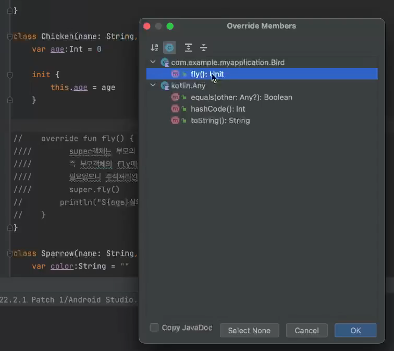This screenshot has width=394, height=351.
Task: Toggle the Show Classes button
Action: point(169,47)
